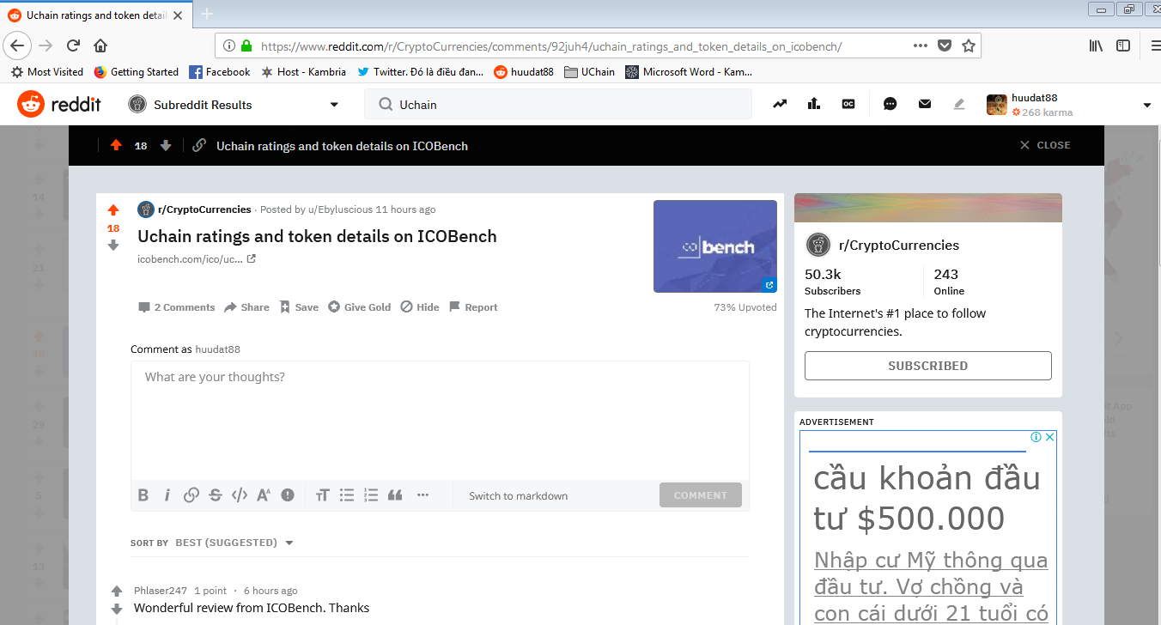Screen dimensions: 1161x625
Task: Insert a quote block
Action: 395,495
